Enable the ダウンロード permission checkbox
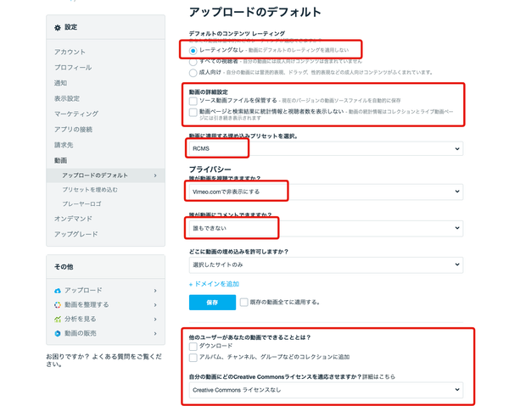The height and width of the screenshot is (417, 509). [x=193, y=347]
